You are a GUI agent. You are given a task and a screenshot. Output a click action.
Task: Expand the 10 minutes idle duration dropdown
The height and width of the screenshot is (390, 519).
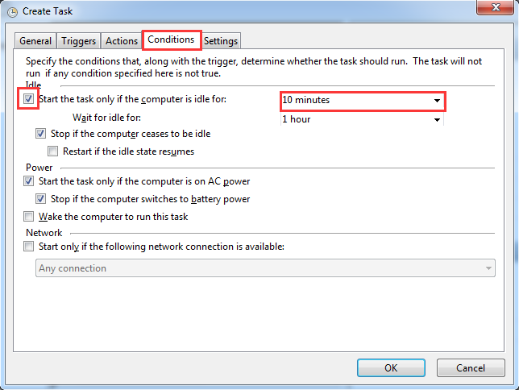pyautogui.click(x=437, y=101)
